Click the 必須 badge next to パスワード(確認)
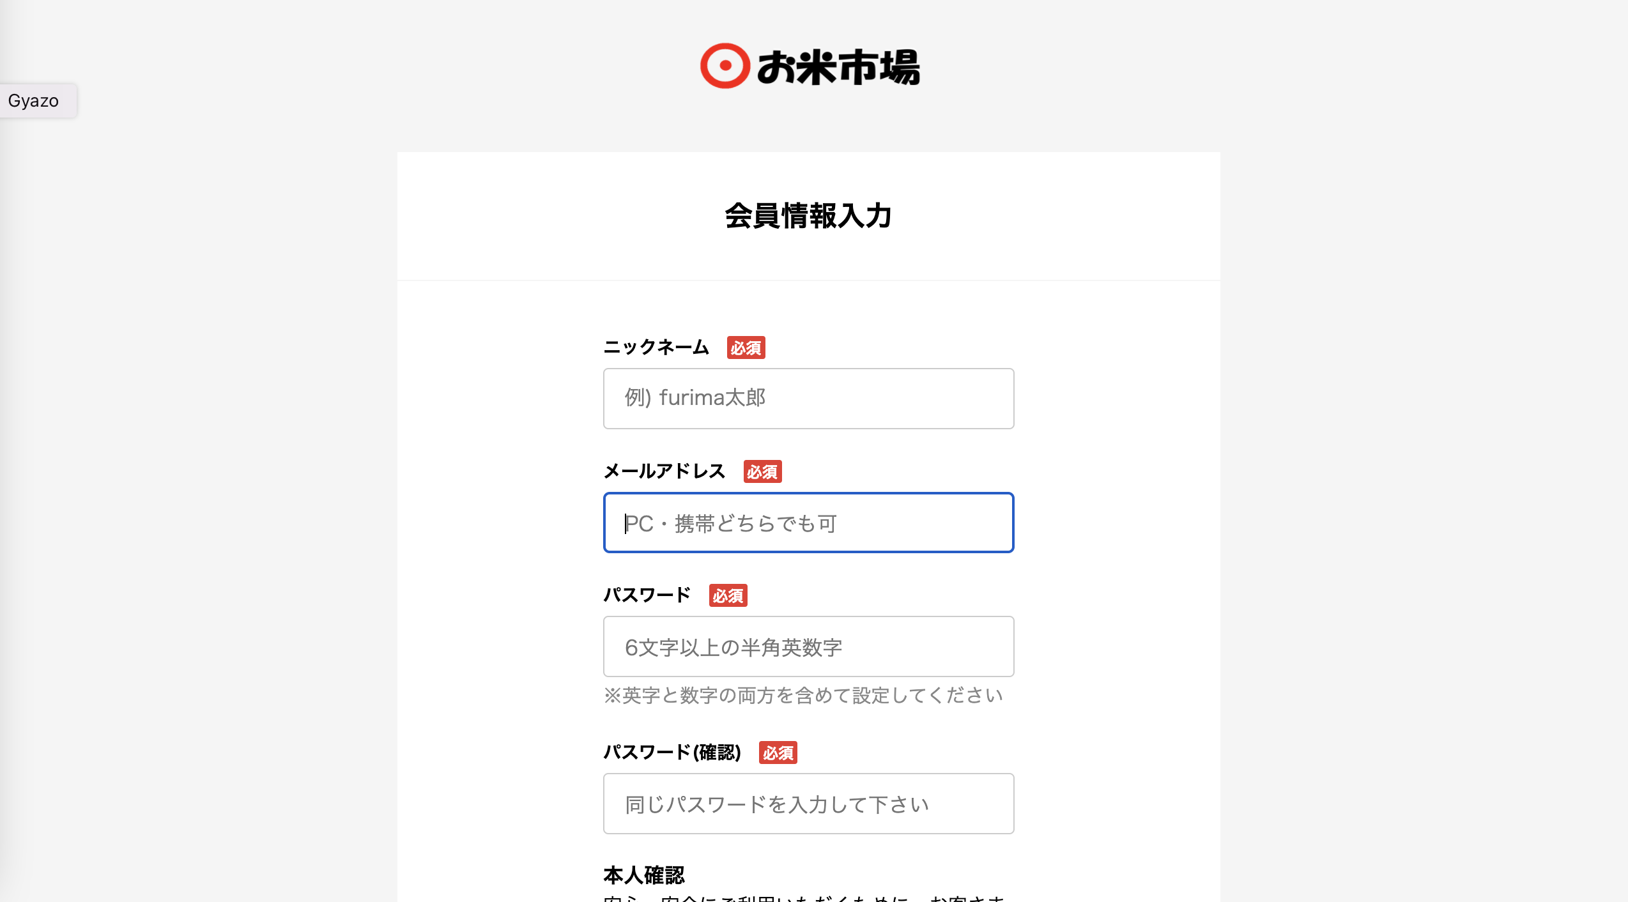This screenshot has height=902, width=1628. click(x=778, y=753)
